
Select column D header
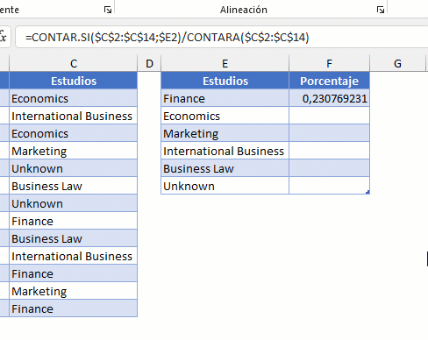(149, 63)
